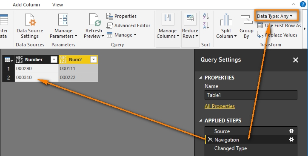The image size is (308, 156).
Task: Open the Manage Parameters dropdown arrow
Action: pyautogui.click(x=76, y=36)
